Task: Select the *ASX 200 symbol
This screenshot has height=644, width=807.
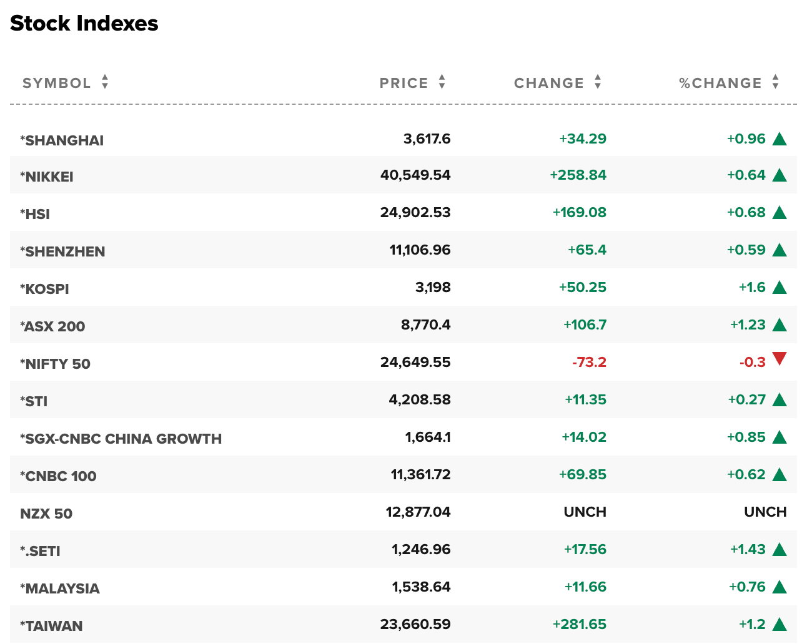Action: coord(52,326)
